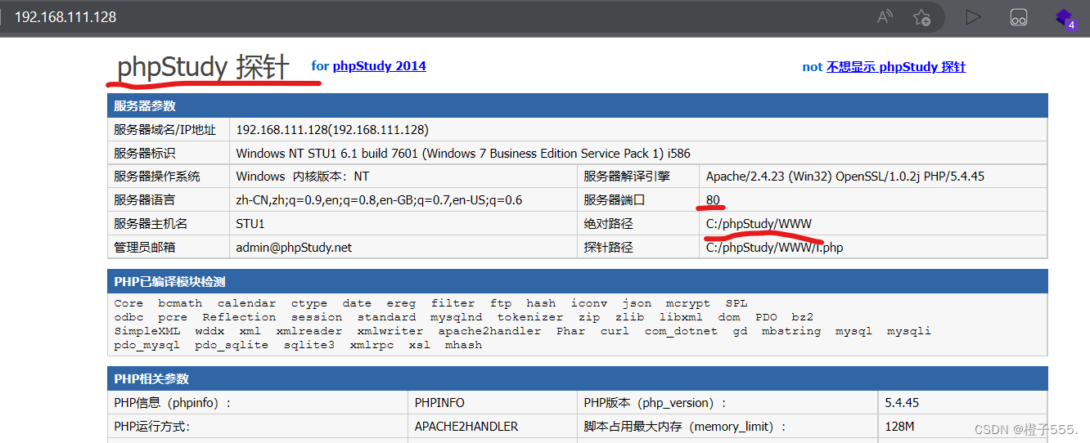Click the PHP相关参数 section header
Viewport: 1090px width, 443px height.
coord(577,379)
